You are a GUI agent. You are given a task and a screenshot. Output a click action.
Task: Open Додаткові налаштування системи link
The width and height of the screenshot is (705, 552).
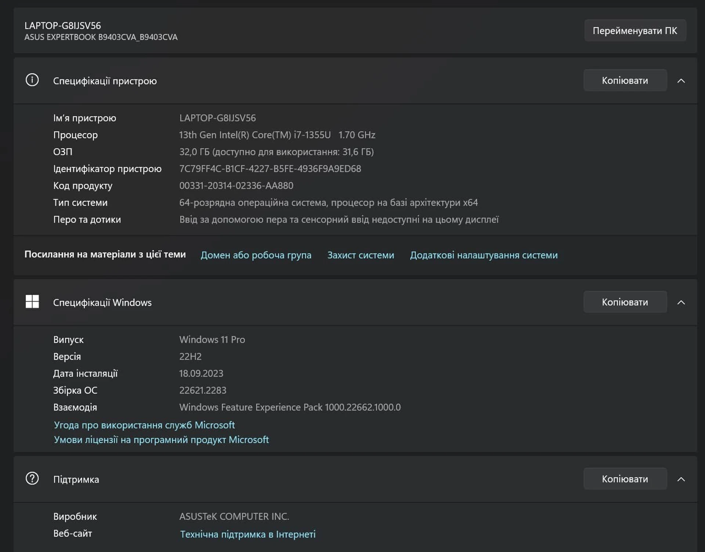[484, 255]
